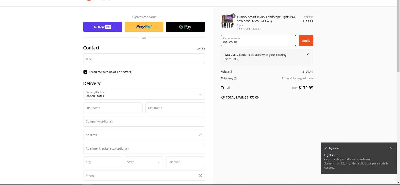Pay with PayPal express checkout
The height and width of the screenshot is (185, 400).
click(144, 27)
